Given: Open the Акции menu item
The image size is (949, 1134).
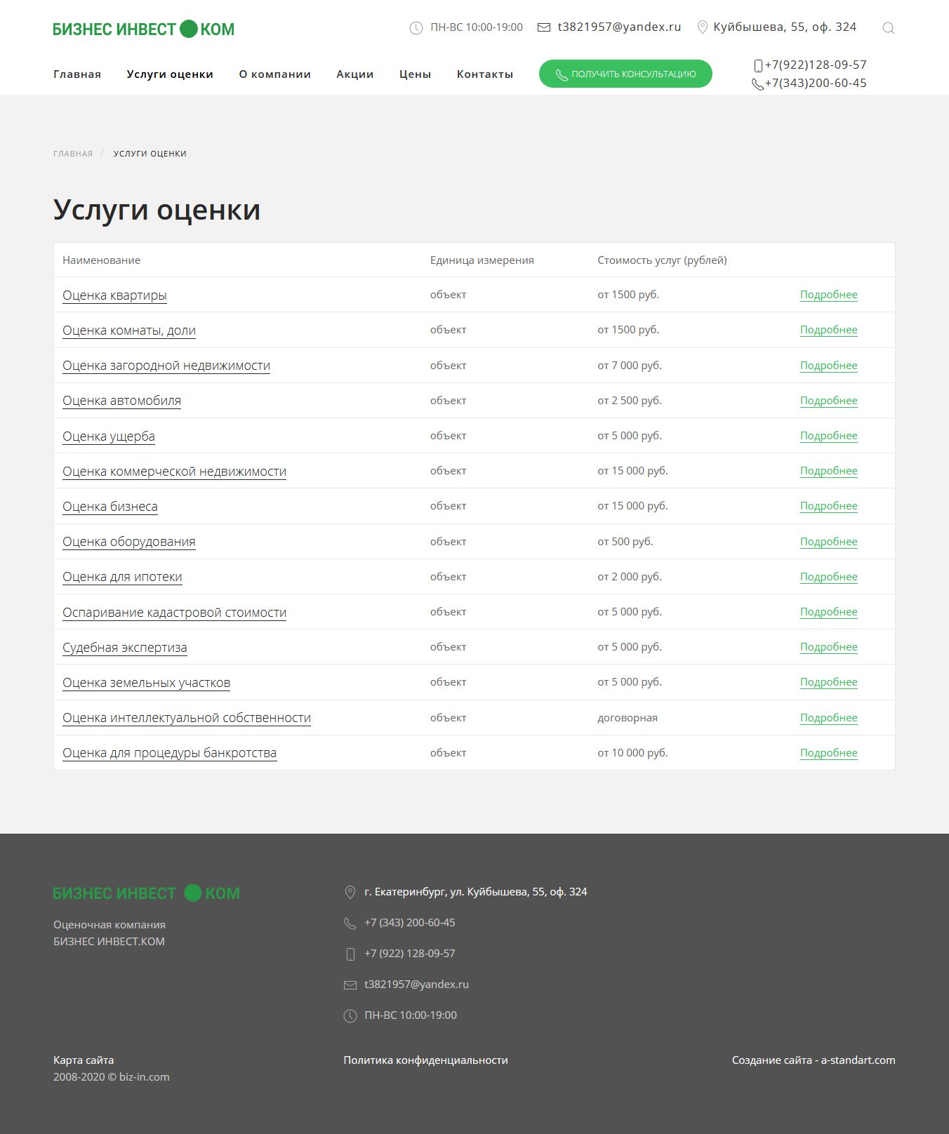Looking at the screenshot, I should (x=355, y=74).
